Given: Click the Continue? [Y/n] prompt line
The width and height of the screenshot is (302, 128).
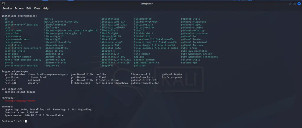Looking at the screenshot, I should (14, 121).
